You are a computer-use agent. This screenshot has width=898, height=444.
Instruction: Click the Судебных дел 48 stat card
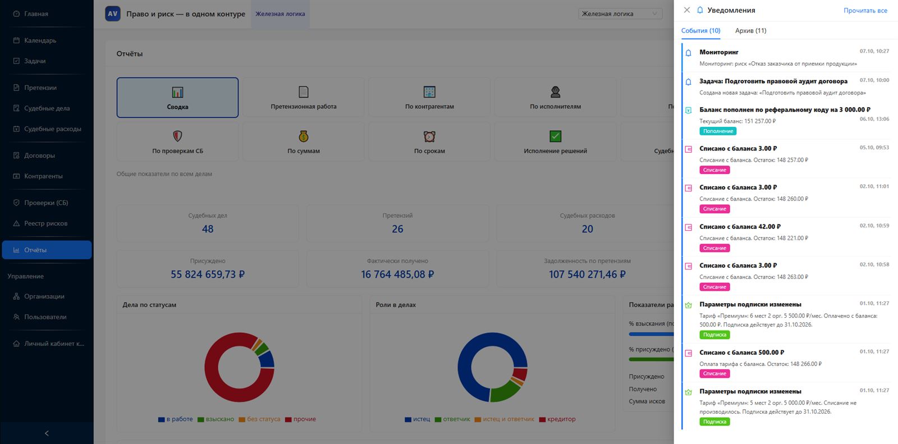click(208, 223)
